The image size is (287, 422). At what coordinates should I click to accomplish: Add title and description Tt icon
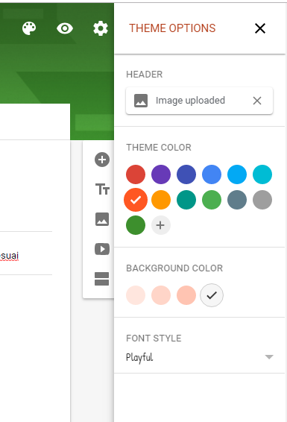point(102,189)
